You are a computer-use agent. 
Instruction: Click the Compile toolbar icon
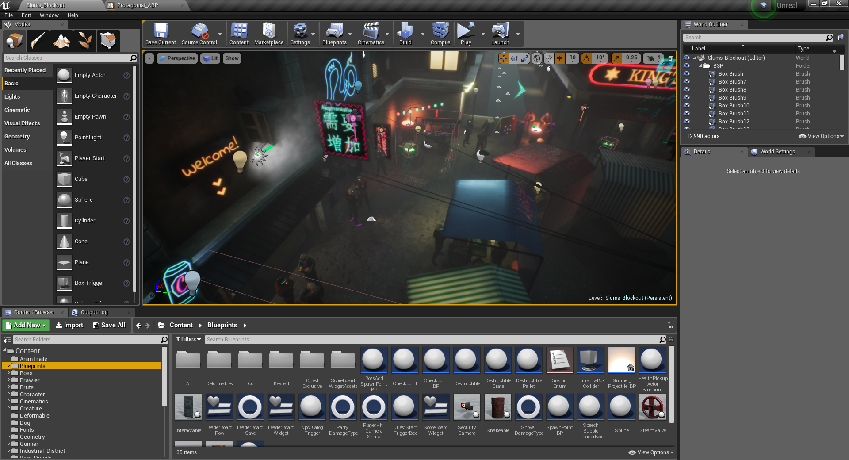[440, 34]
